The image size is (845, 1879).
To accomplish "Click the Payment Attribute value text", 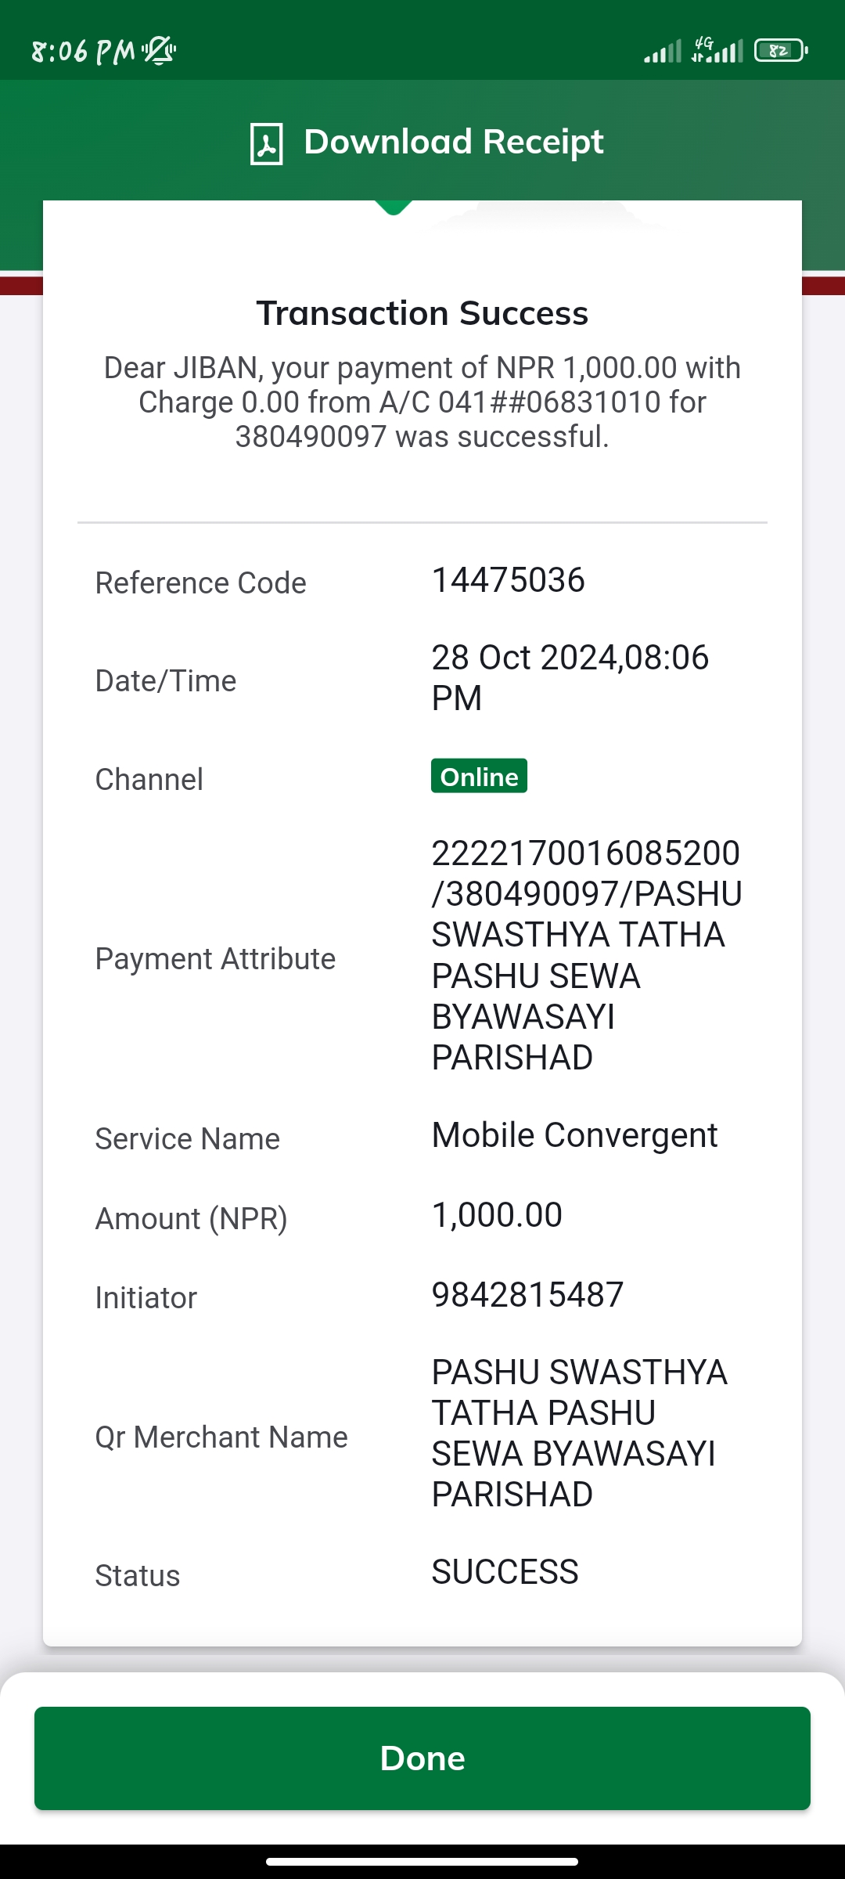I will point(587,955).
